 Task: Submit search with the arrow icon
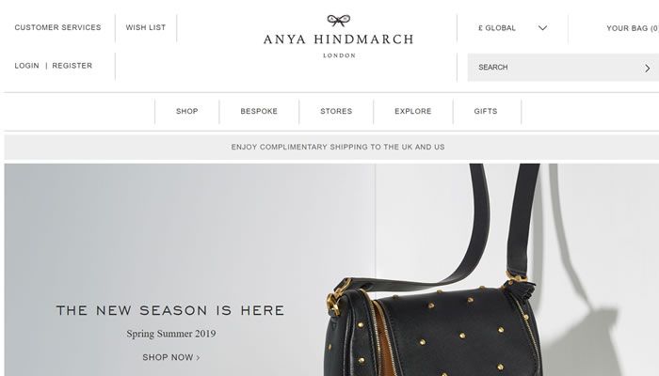(648, 68)
